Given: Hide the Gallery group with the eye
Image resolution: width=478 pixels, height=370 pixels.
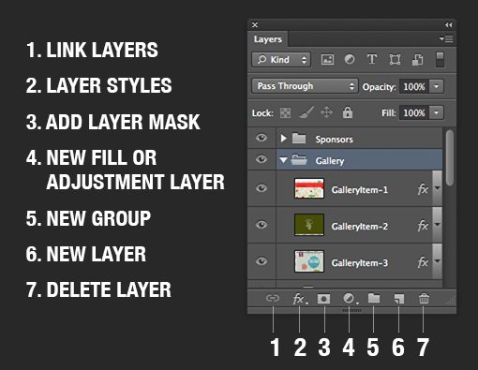Looking at the screenshot, I should 261,159.
